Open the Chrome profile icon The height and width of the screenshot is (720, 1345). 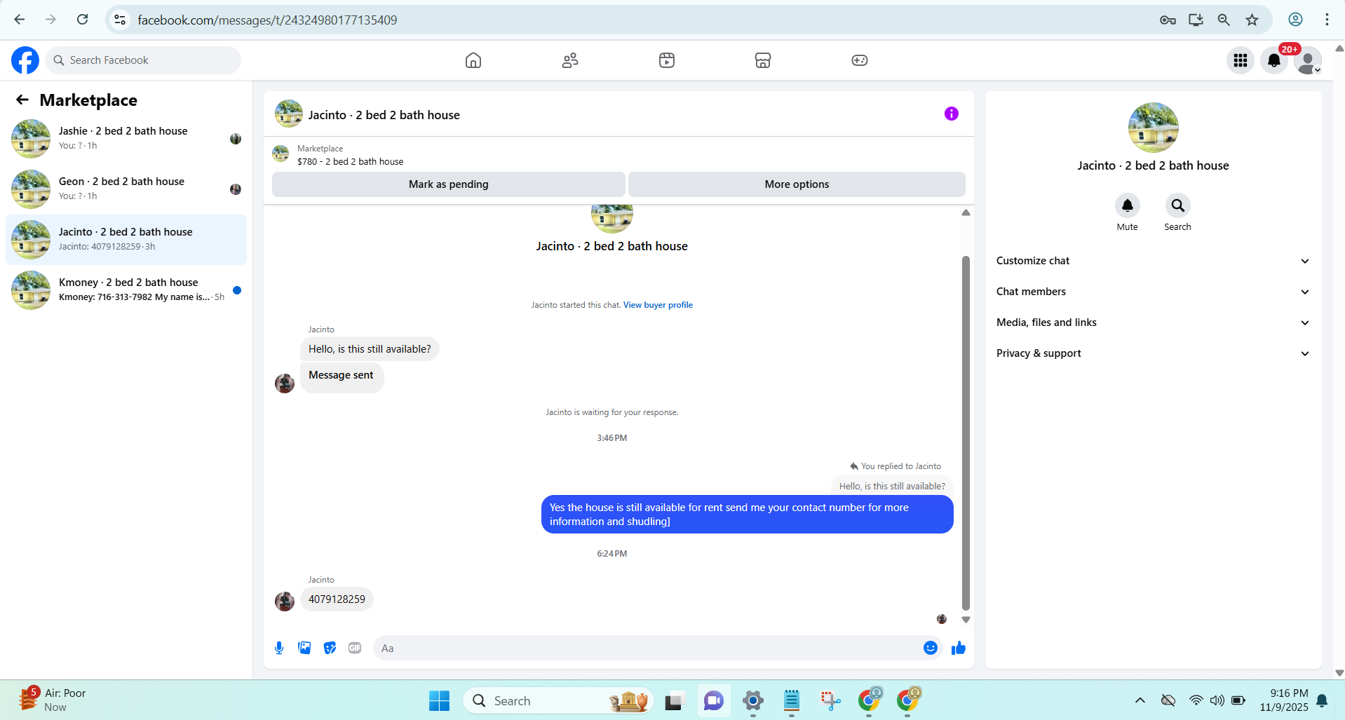coord(1295,20)
